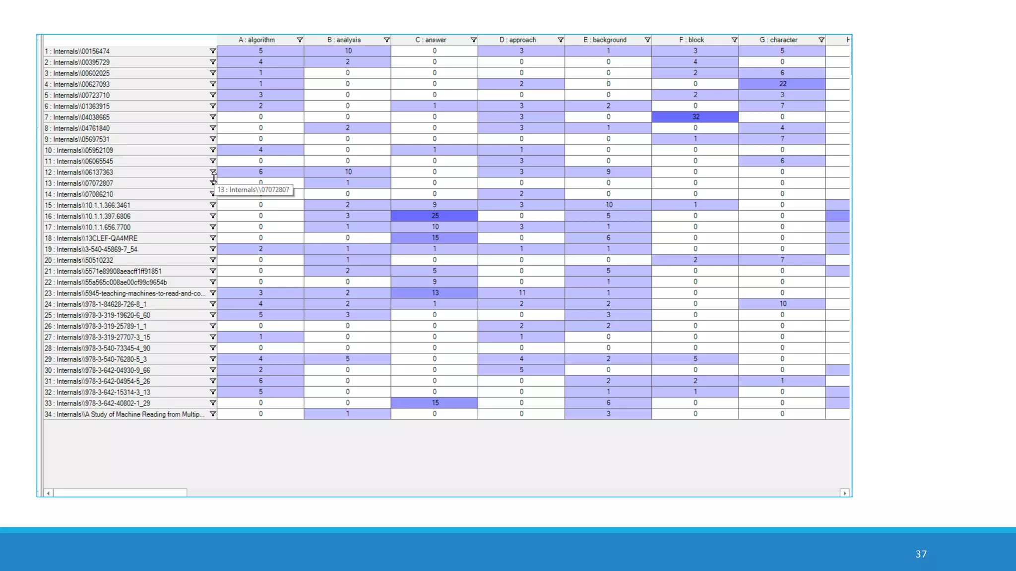The image size is (1016, 571).
Task: Click filter icon on block column header
Action: point(734,40)
